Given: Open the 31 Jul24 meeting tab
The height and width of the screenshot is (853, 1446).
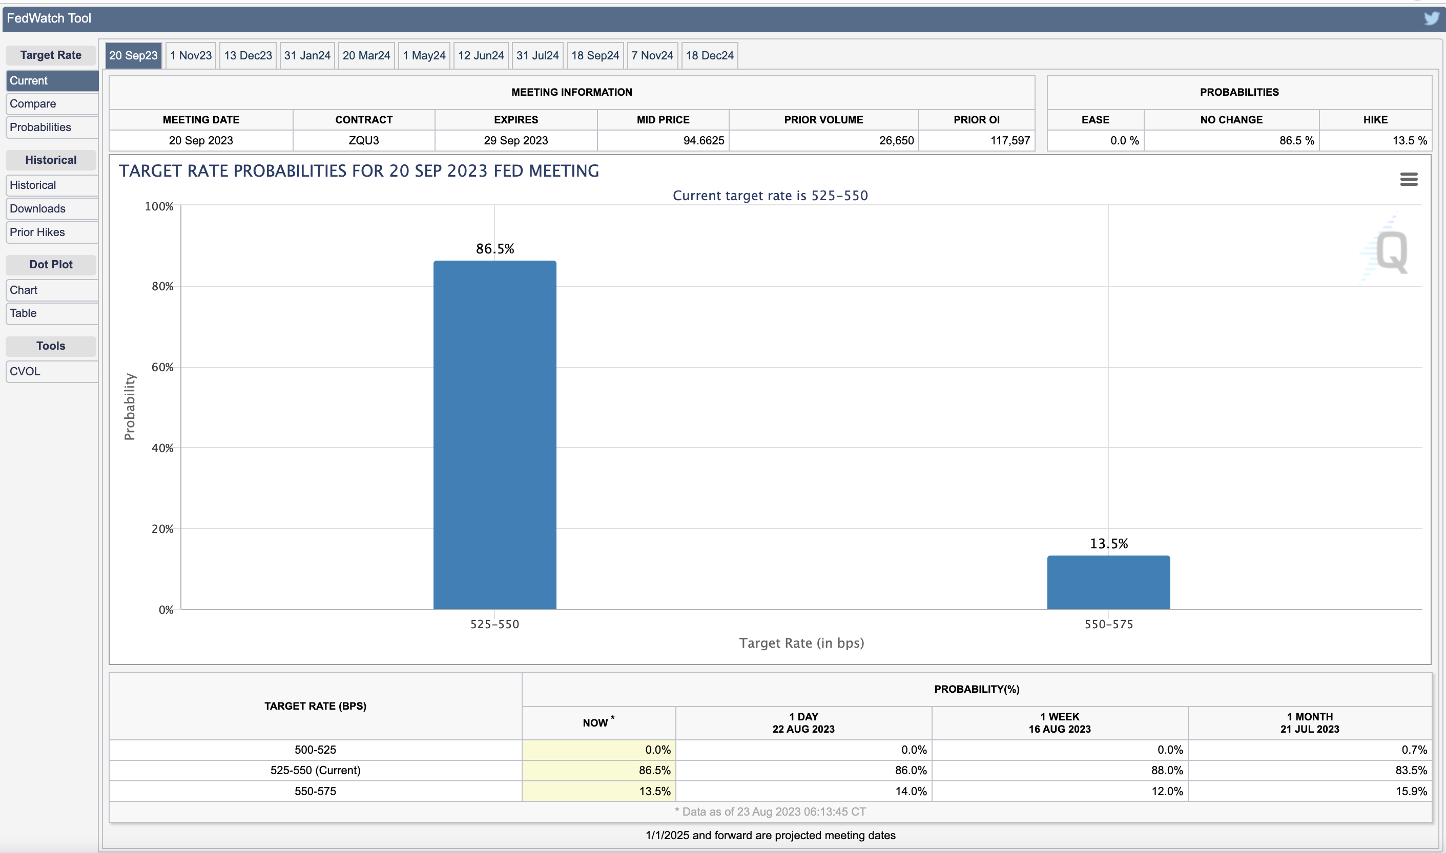Looking at the screenshot, I should [537, 56].
